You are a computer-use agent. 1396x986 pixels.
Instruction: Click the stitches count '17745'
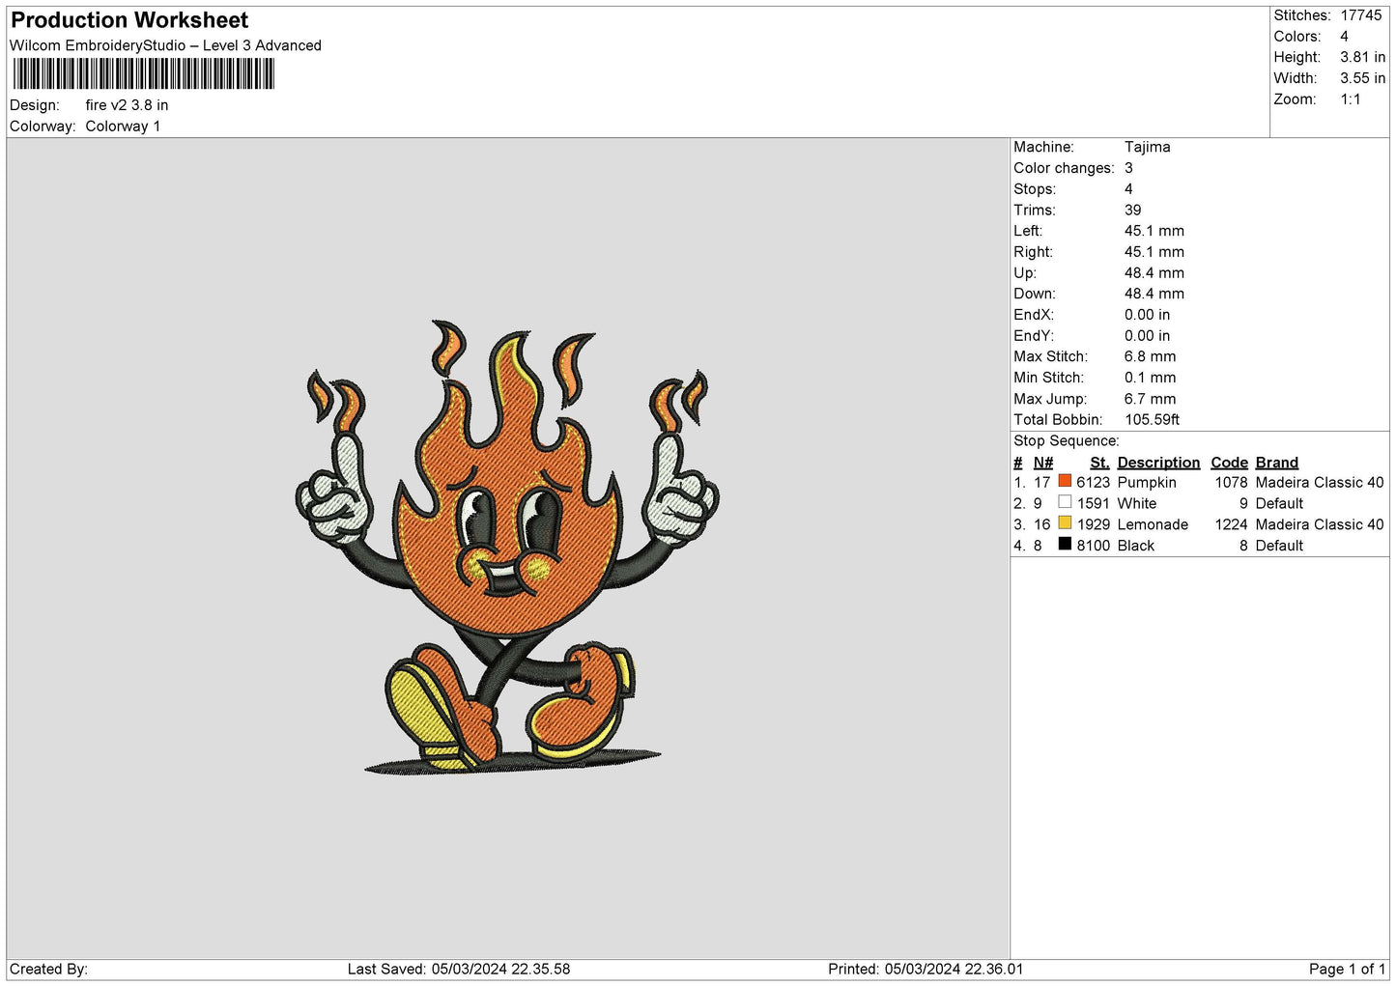(1361, 15)
